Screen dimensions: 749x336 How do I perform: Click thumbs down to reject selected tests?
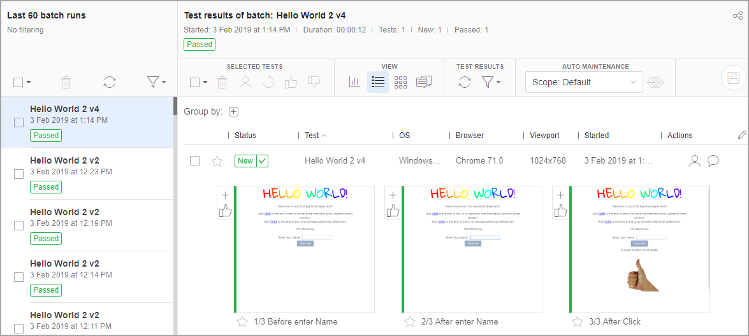(x=314, y=82)
